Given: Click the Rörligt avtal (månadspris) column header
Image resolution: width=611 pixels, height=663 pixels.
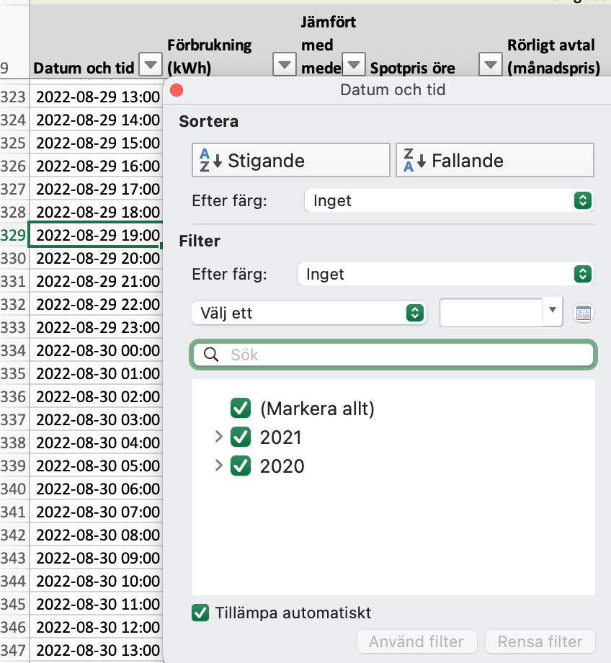Looking at the screenshot, I should (554, 56).
